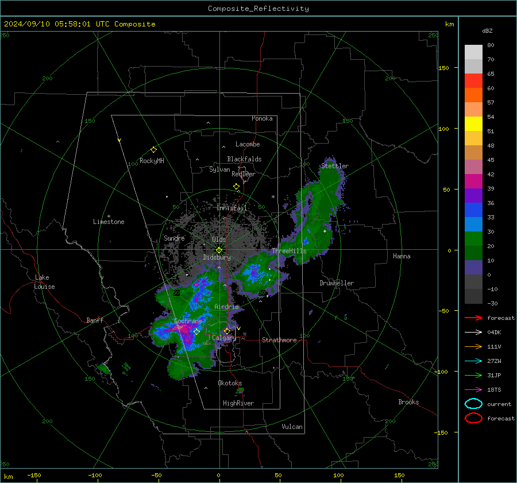Viewport: 517px width, 483px height.
Task: Select the cyan current ellipse legend icon
Action: [x=473, y=404]
